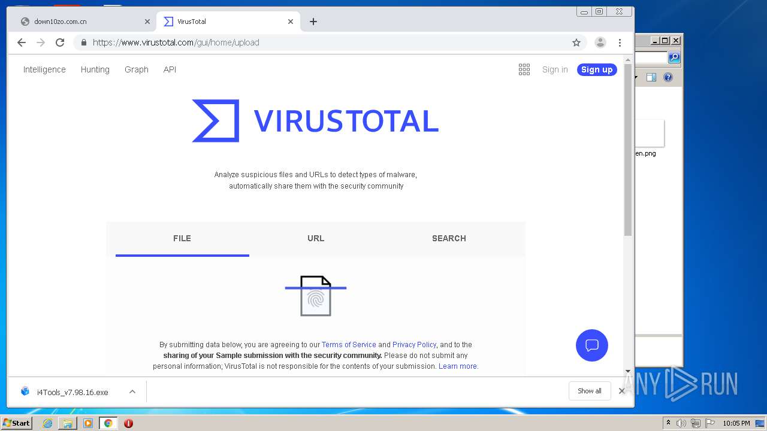
Task: Open the media player taskbar icon
Action: coord(88,423)
